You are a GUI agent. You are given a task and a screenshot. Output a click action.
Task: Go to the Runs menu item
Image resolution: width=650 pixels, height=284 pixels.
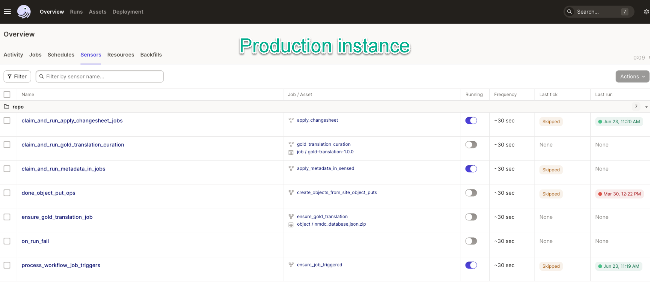click(x=76, y=12)
